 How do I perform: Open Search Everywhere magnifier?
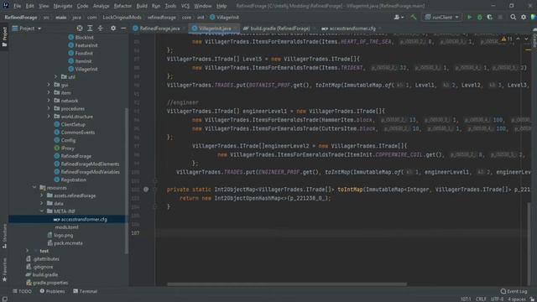[x=513, y=17]
